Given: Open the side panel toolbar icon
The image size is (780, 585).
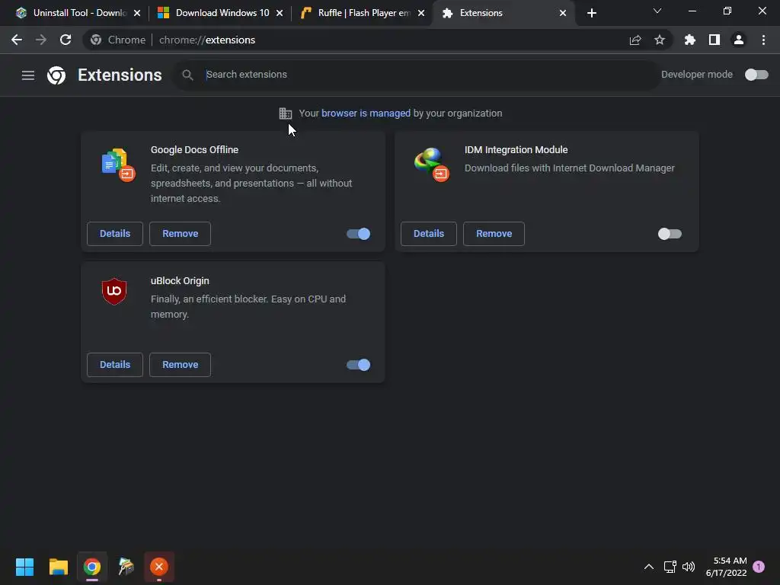Looking at the screenshot, I should pyautogui.click(x=714, y=40).
